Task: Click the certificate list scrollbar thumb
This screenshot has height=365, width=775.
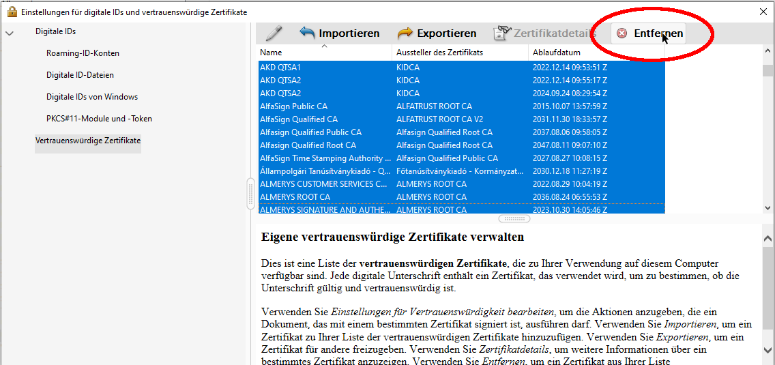Action: click(x=767, y=71)
